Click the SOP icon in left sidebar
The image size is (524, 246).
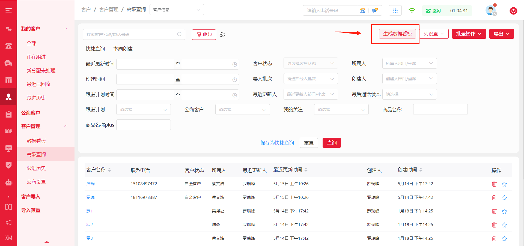click(x=8, y=131)
